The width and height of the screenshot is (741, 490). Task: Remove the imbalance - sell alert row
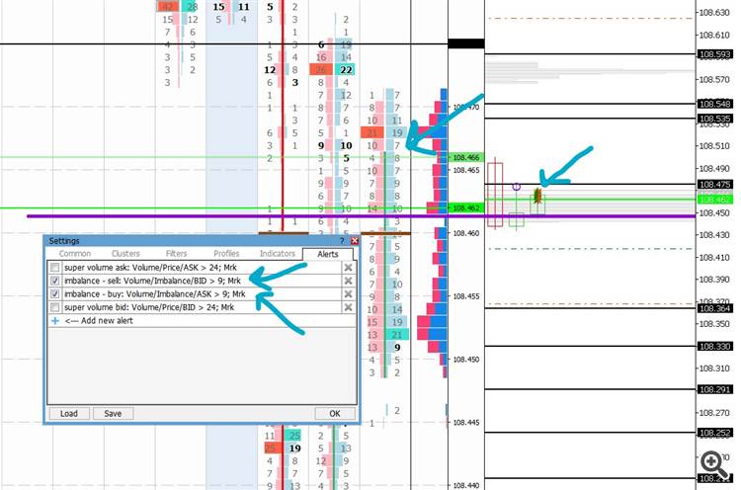349,281
